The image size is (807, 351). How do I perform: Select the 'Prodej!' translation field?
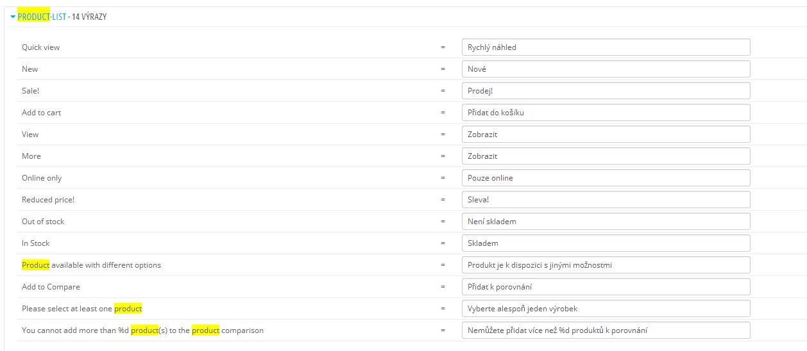tap(605, 91)
